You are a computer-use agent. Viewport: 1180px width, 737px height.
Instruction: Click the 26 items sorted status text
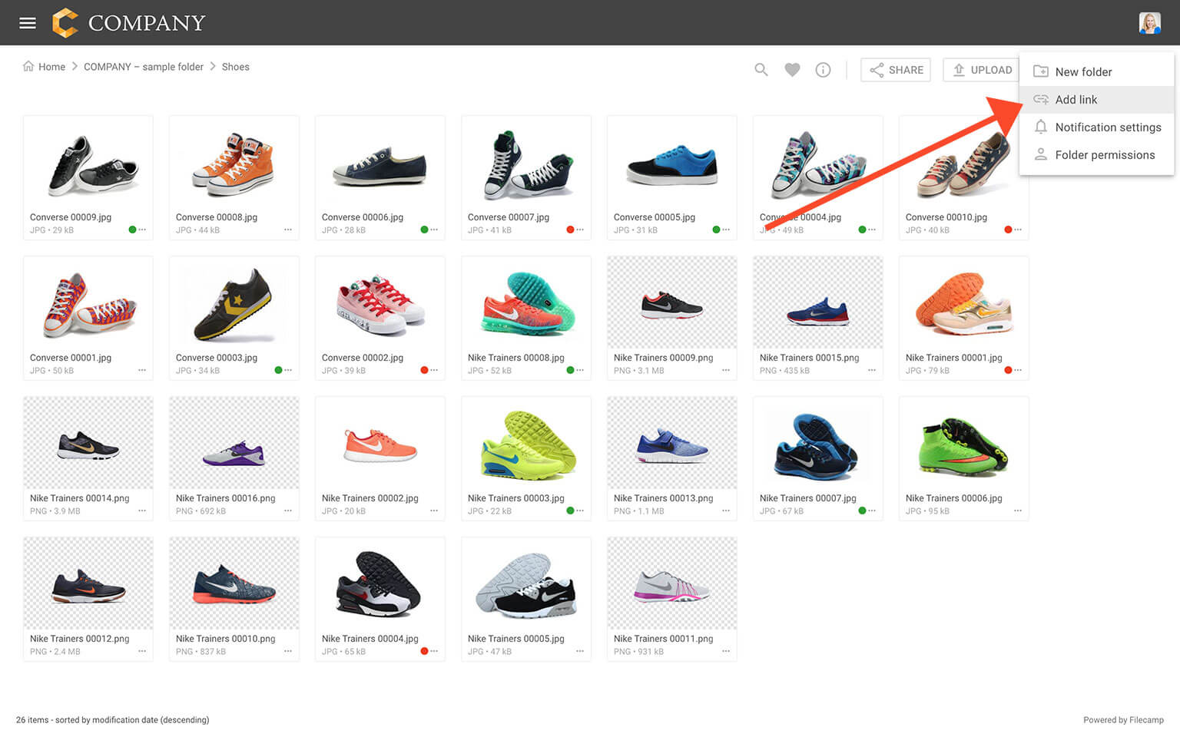pyautogui.click(x=113, y=719)
